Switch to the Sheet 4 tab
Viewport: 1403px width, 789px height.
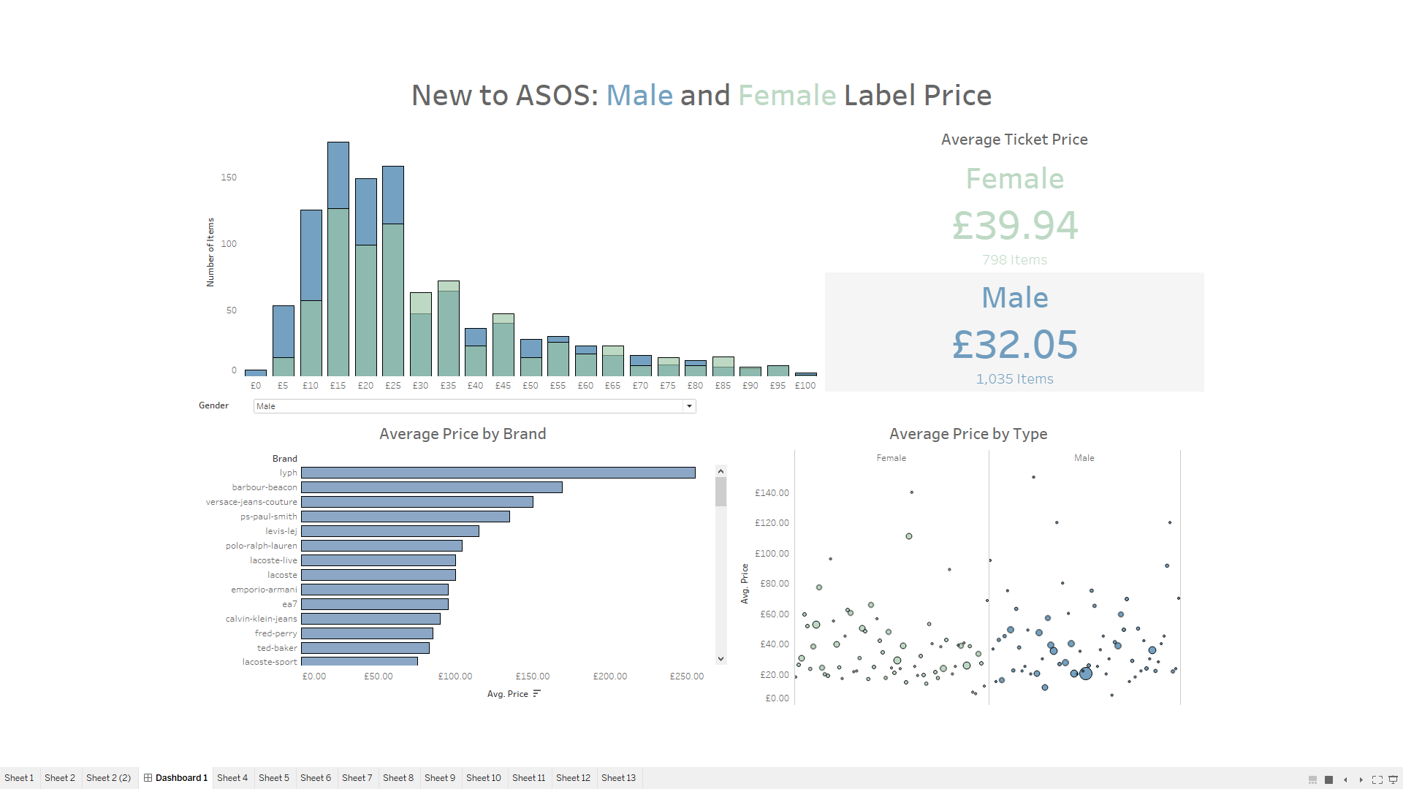click(232, 777)
